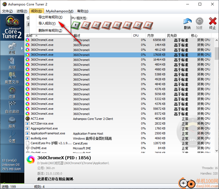Toggle CPU core 2 affinity chip
Screen dimensions: 219x189
[86, 25]
